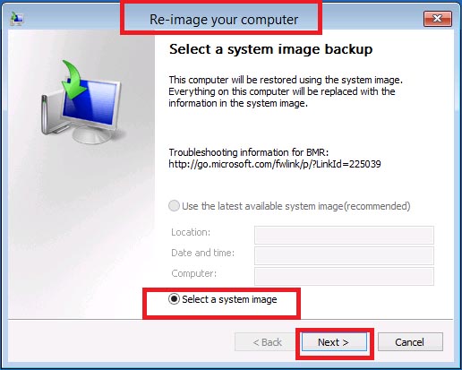Viewport: 462px width, 370px height.
Task: Click the Computer name field
Action: [x=344, y=276]
